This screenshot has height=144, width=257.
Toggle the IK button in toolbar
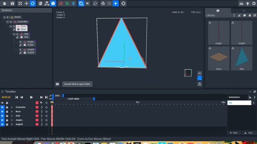[x=88, y=4]
